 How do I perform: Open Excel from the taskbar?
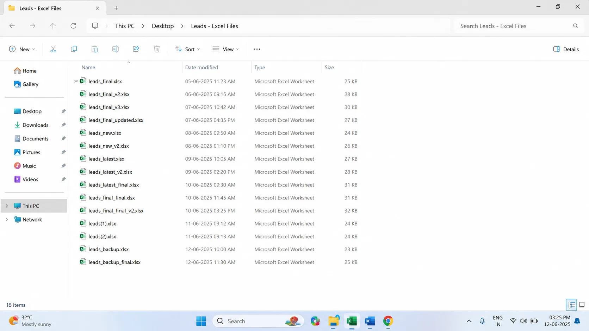(x=352, y=321)
